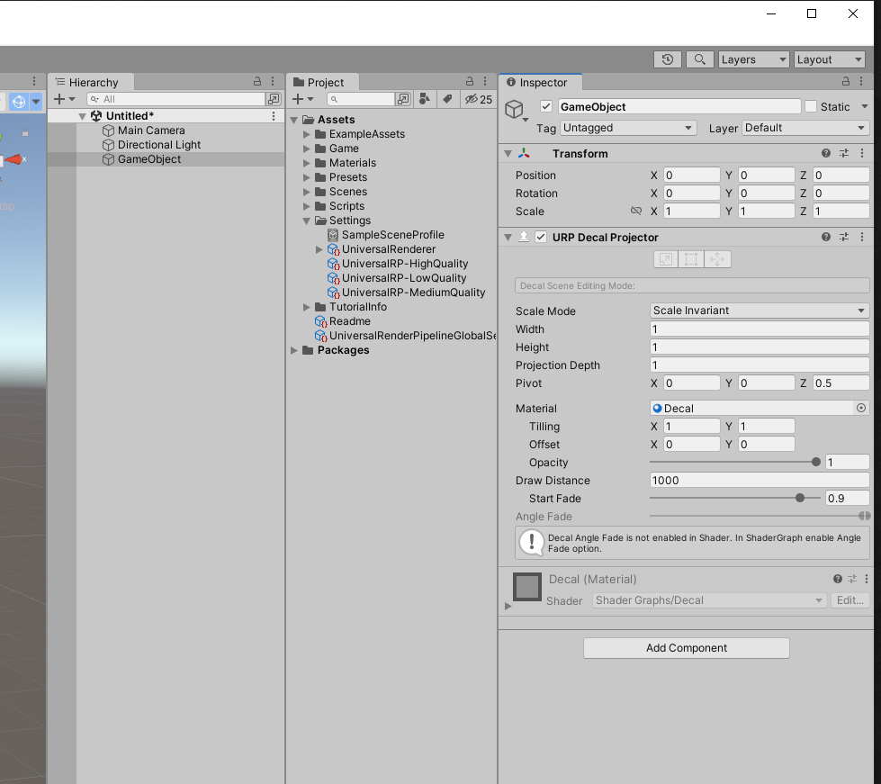Collapse the Settings folder in Project
Viewport: 881px width, 784px height.
coord(306,220)
